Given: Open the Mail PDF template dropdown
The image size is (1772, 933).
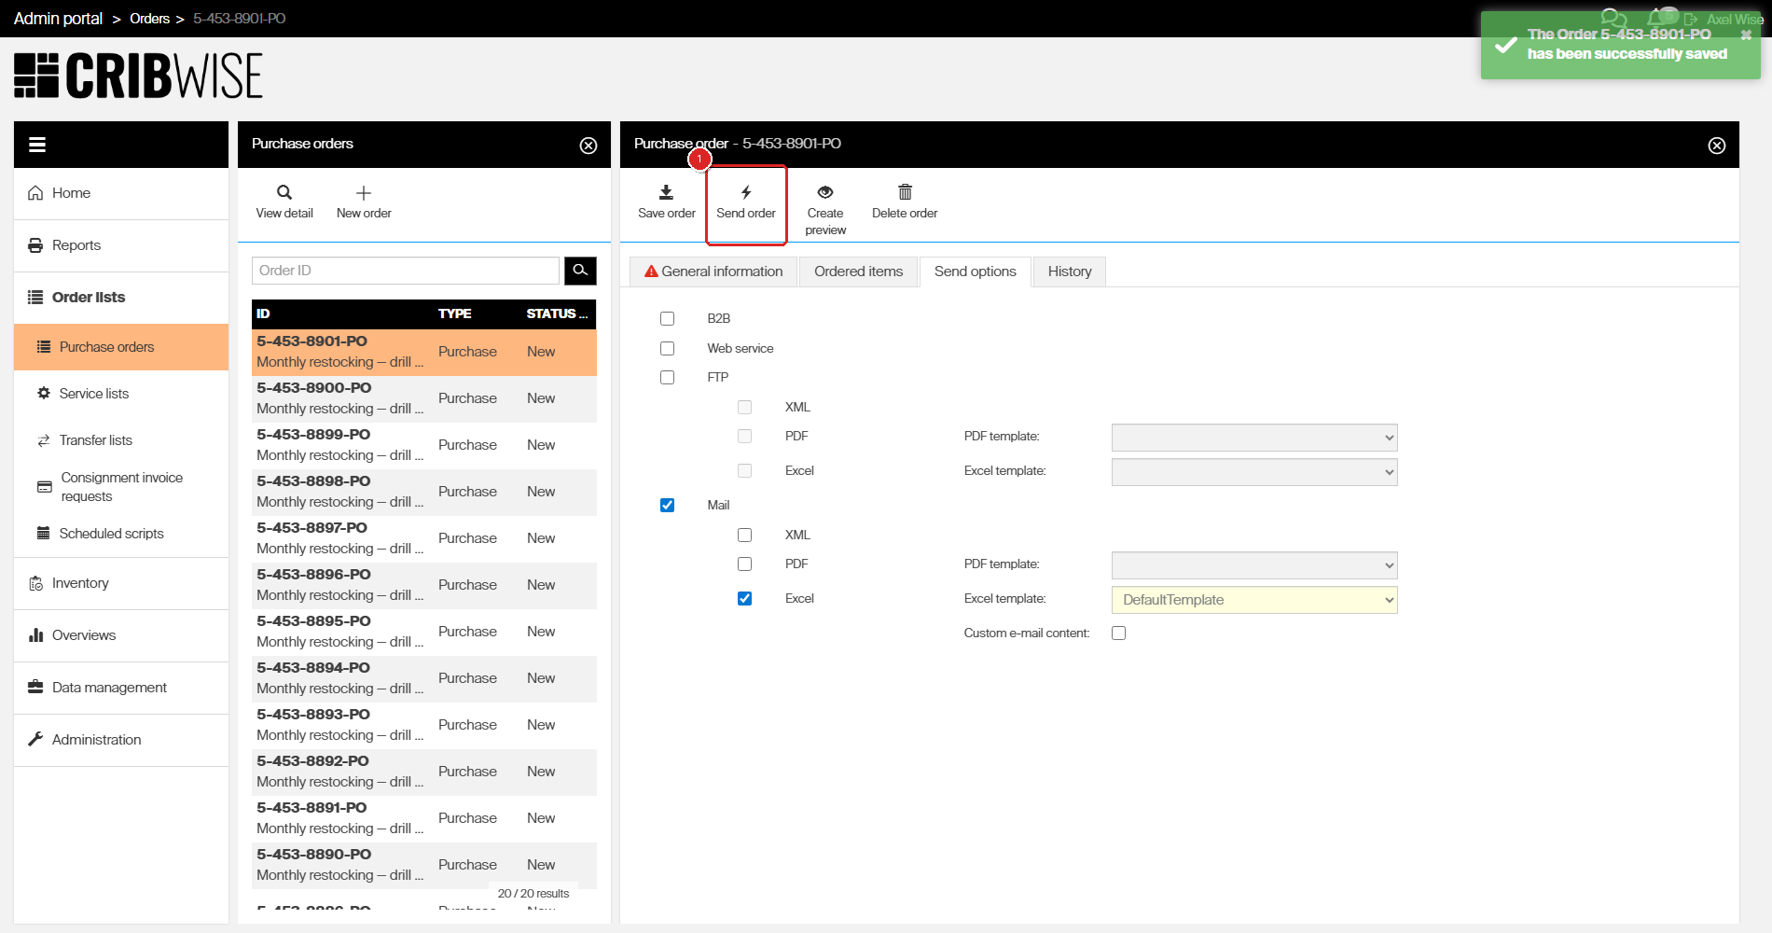Looking at the screenshot, I should 1253,565.
